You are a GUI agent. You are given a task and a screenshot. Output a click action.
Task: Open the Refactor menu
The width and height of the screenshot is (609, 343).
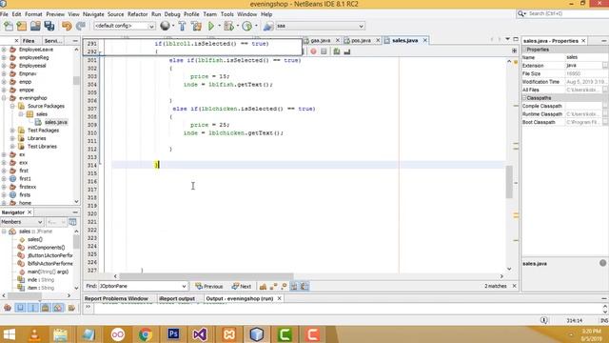(x=137, y=14)
